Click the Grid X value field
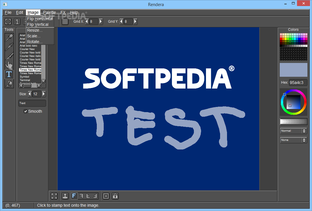312x211 pixels. 94,22
